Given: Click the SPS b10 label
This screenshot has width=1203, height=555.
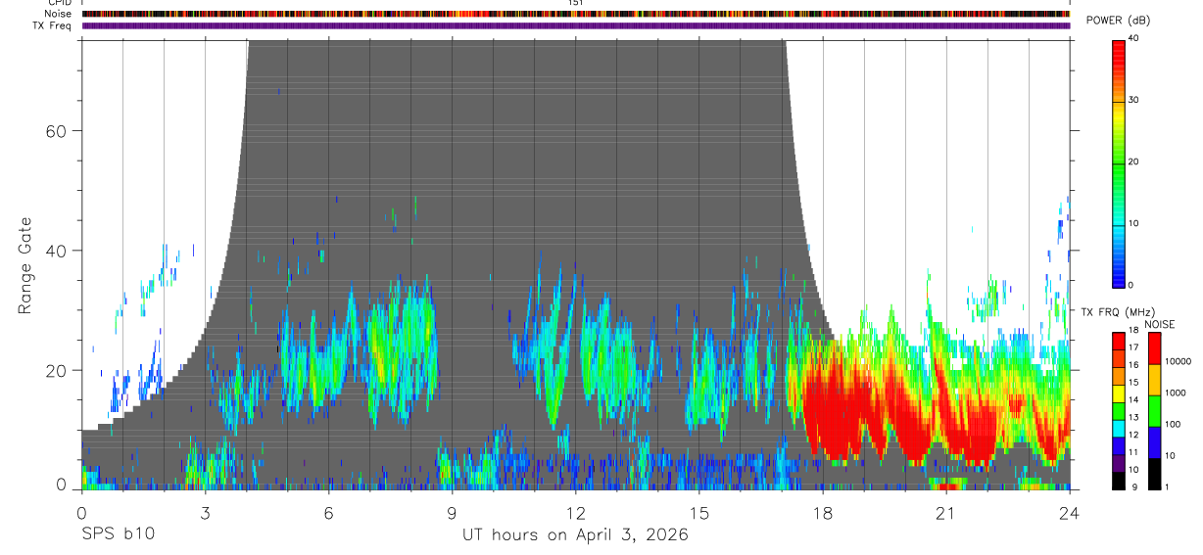Looking at the screenshot, I should coord(117,534).
